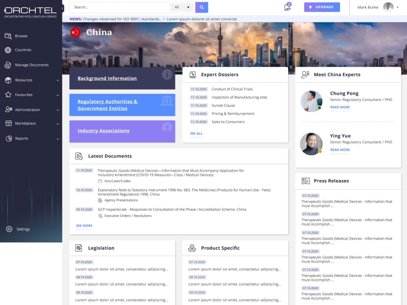The height and width of the screenshot is (305, 407).
Task: Click the blue search magnifier icon
Action: tap(201, 7)
